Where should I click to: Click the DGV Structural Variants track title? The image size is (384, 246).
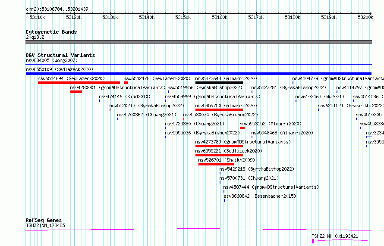click(x=60, y=55)
